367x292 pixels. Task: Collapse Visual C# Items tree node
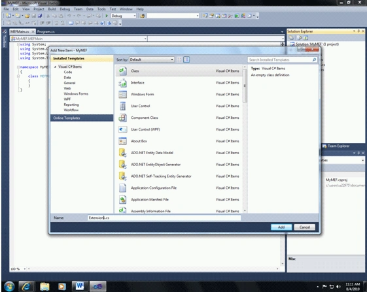[x=55, y=67]
